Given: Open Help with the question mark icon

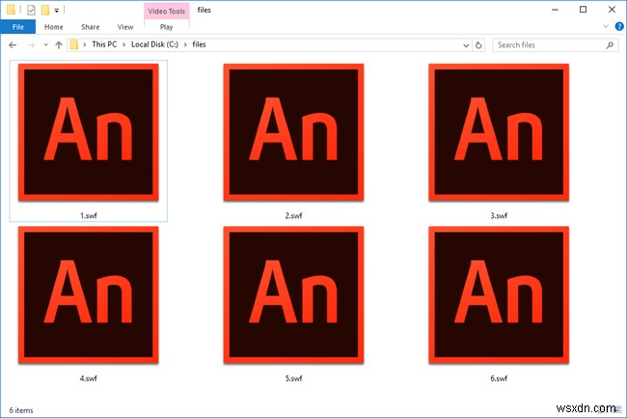Looking at the screenshot, I should point(619,27).
